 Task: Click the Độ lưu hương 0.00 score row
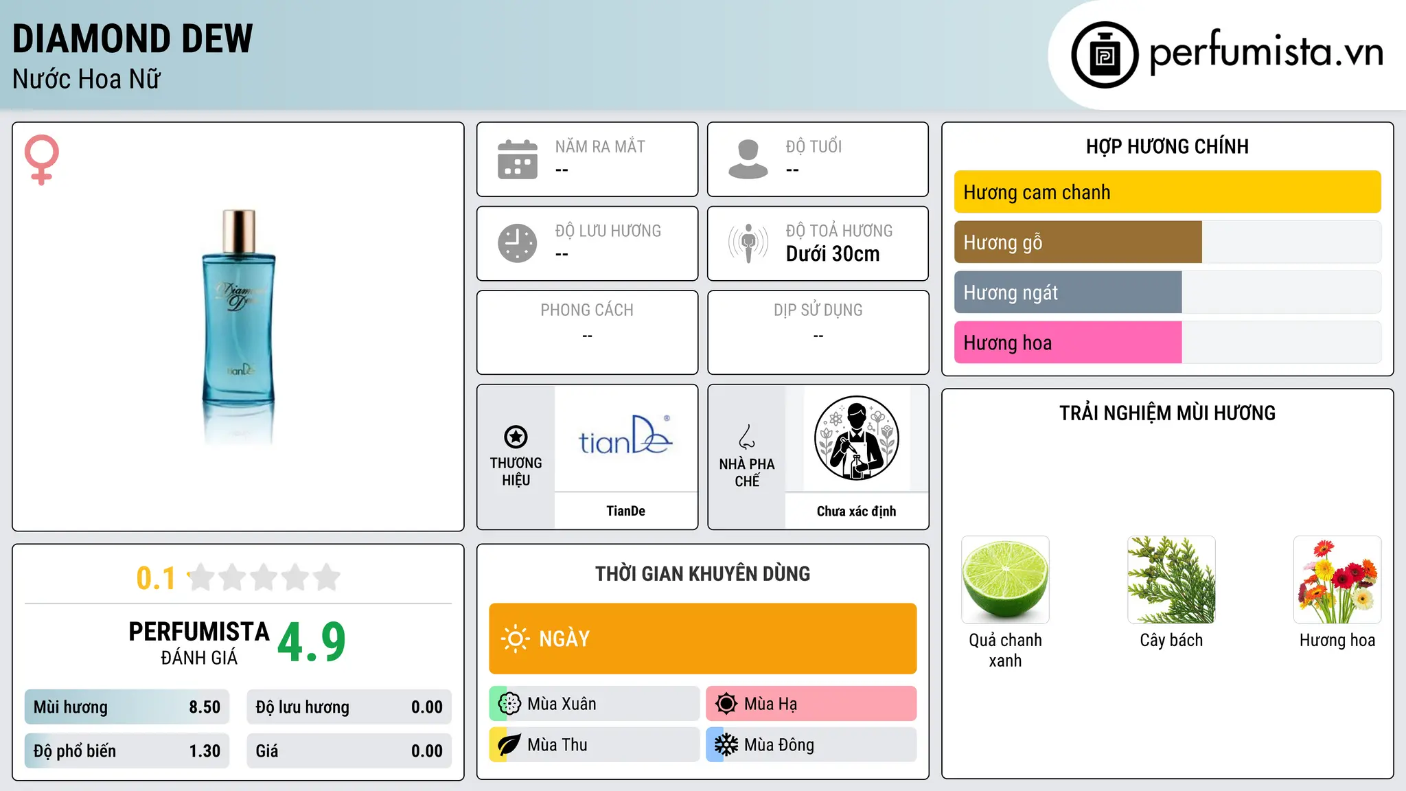(x=349, y=707)
